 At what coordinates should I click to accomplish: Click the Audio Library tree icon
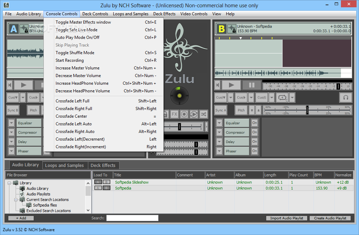click(x=22, y=188)
